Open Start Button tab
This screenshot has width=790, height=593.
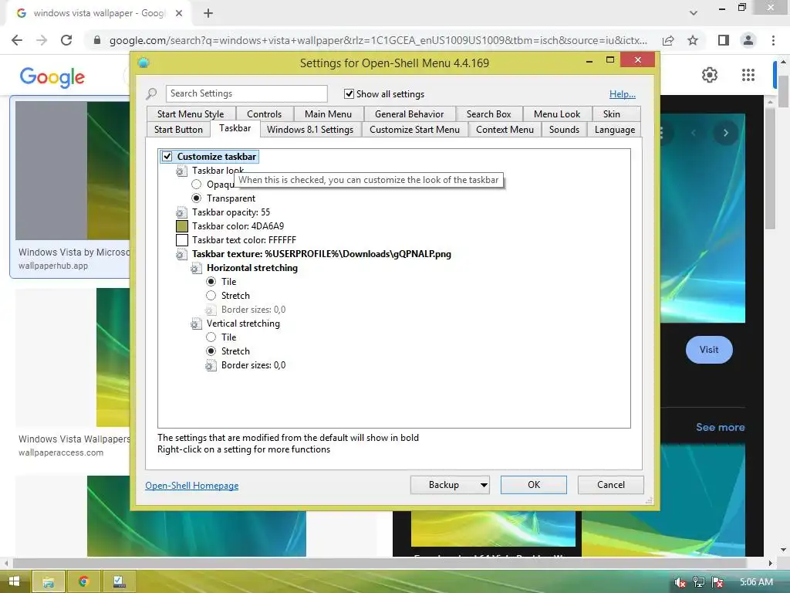[x=178, y=130]
